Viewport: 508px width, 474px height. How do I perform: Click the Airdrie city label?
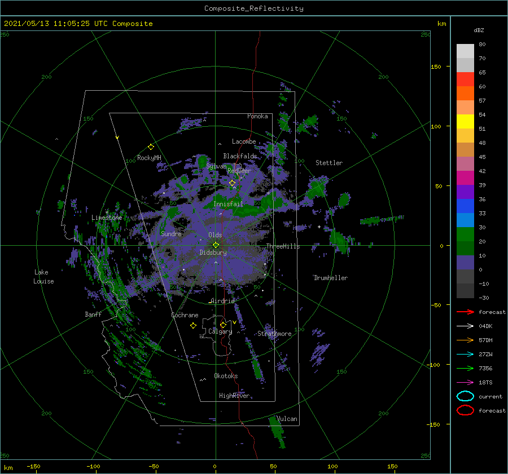click(x=222, y=301)
